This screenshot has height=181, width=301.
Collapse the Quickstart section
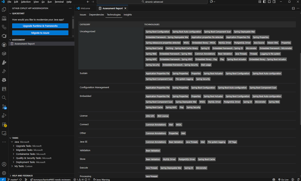(x=18, y=14)
